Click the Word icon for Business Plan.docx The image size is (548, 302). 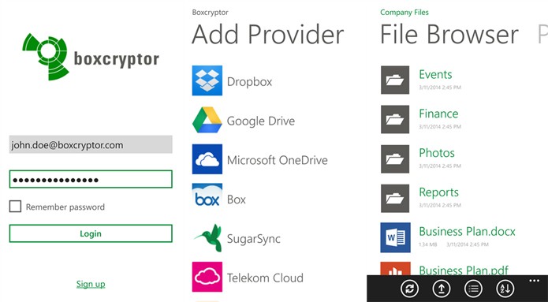click(395, 237)
